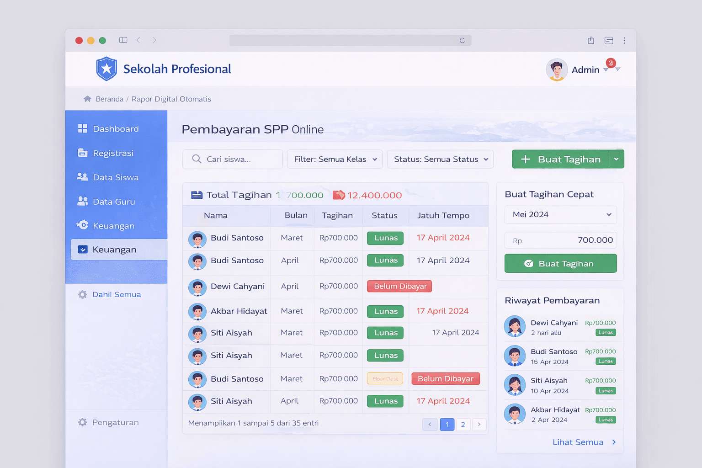Click the Admin avatar picture
This screenshot has width=702, height=468.
click(557, 70)
